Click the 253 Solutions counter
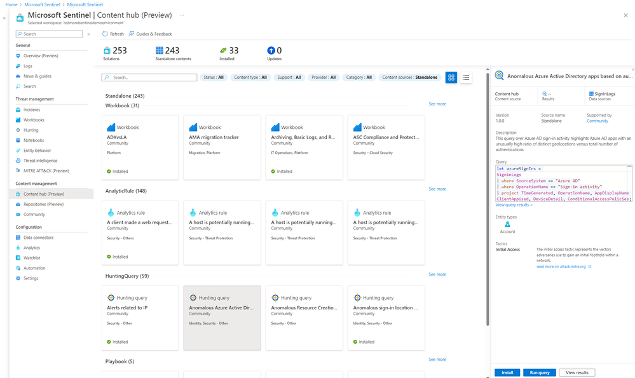This screenshot has height=378, width=635. coord(115,53)
